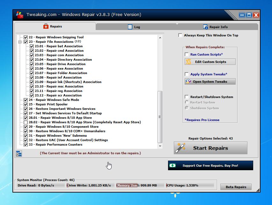
Task: Uncheck 22 - Repair Windows Snipping Tool
Action: (x=26, y=37)
